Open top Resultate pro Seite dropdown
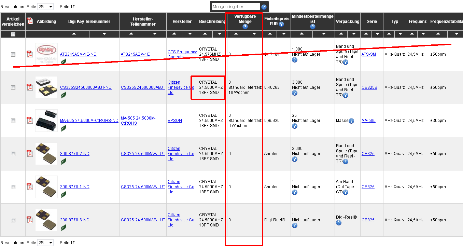The height and width of the screenshot is (249, 463). (45, 6)
